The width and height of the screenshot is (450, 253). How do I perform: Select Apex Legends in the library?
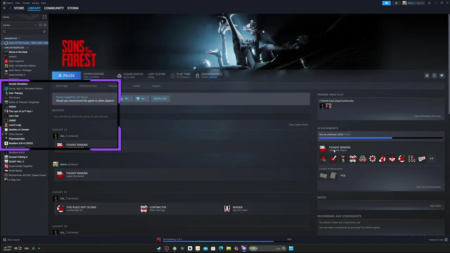coord(16,61)
